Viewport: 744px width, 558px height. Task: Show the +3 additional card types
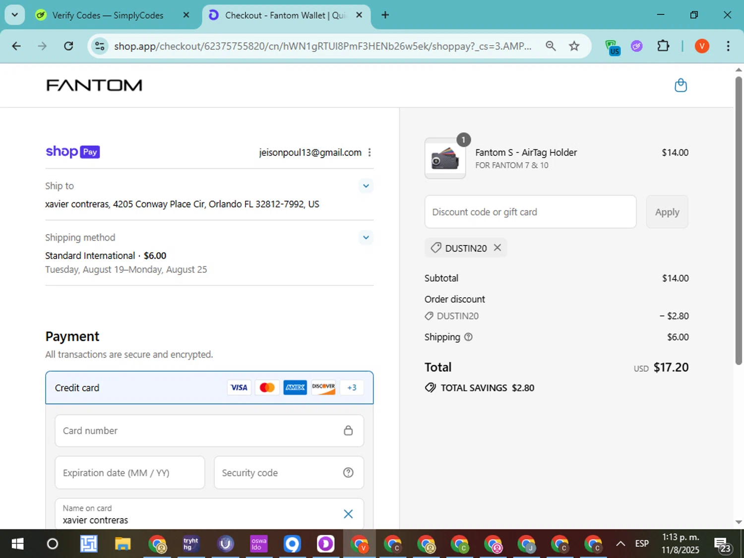point(352,387)
